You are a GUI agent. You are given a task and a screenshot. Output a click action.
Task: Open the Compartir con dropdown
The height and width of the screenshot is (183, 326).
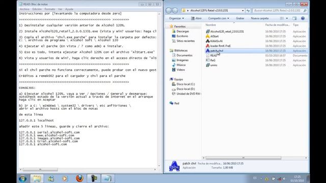click(219, 18)
